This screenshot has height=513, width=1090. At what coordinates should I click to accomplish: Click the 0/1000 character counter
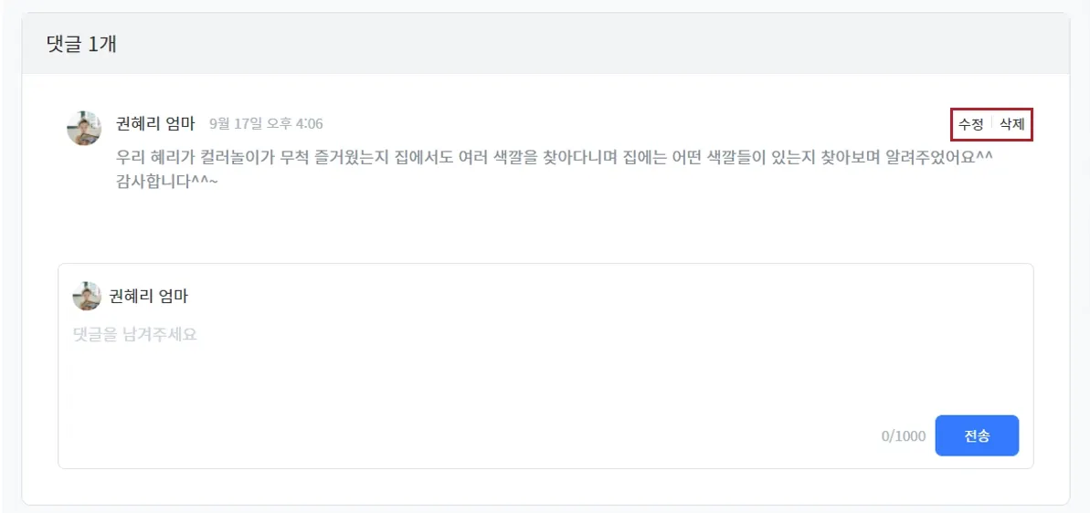[903, 436]
